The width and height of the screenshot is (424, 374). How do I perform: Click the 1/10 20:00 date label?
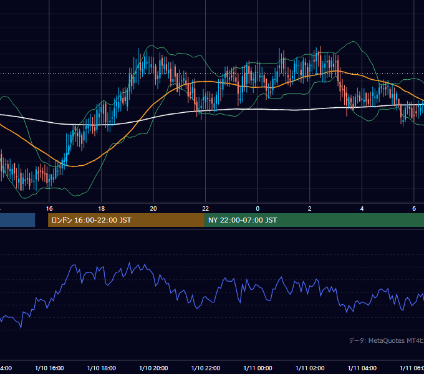153,368
